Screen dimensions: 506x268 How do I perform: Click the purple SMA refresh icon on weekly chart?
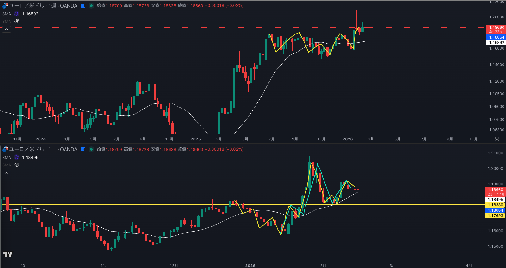16,14
